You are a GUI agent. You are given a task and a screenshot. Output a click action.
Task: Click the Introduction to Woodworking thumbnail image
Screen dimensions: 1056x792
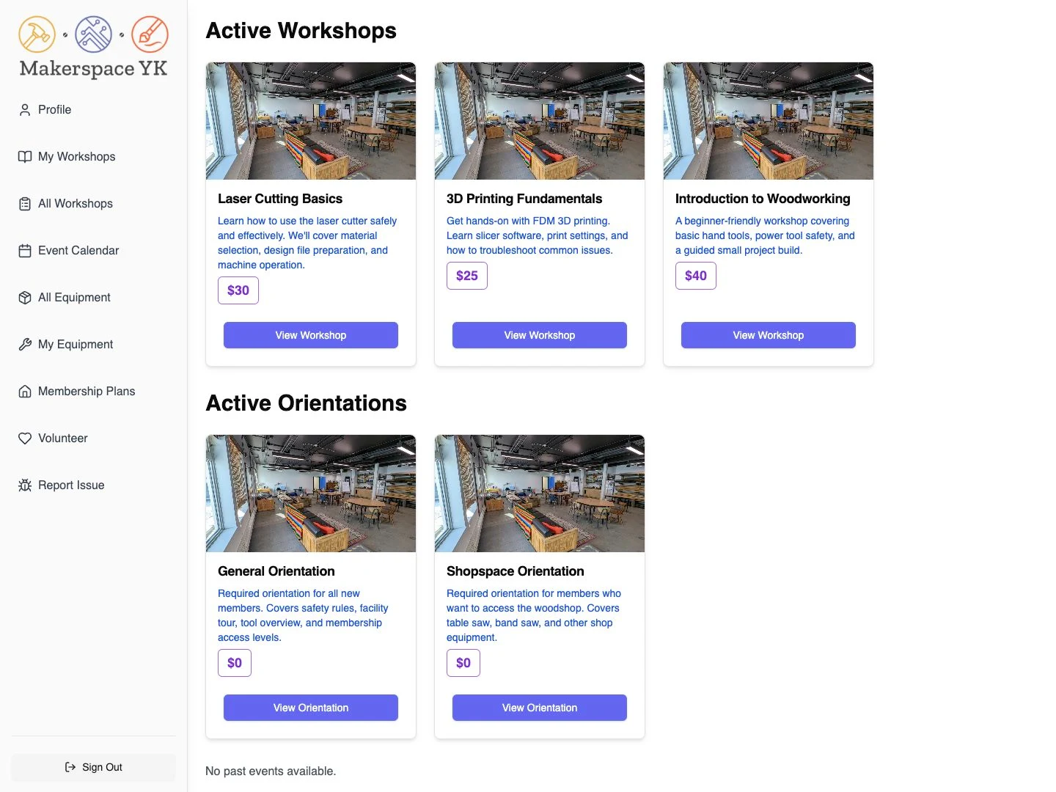[x=769, y=121]
